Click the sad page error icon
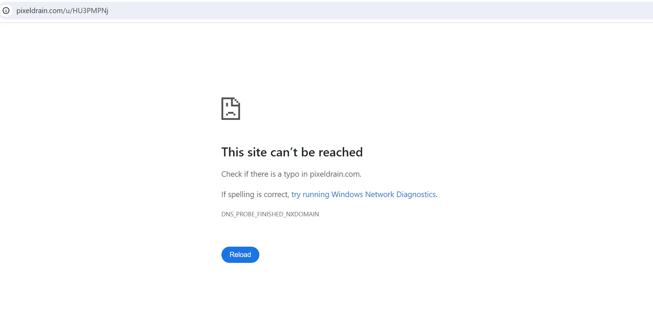The width and height of the screenshot is (653, 329). [x=231, y=109]
